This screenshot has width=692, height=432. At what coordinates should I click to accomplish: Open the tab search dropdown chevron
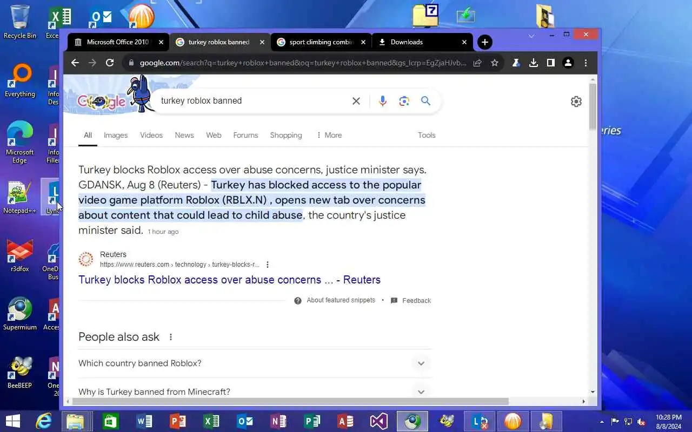(x=531, y=36)
